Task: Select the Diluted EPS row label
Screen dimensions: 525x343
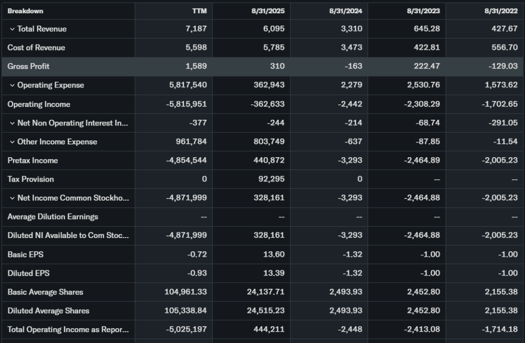Action: click(x=29, y=273)
